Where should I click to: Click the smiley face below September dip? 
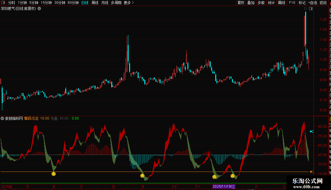[x=142, y=176]
